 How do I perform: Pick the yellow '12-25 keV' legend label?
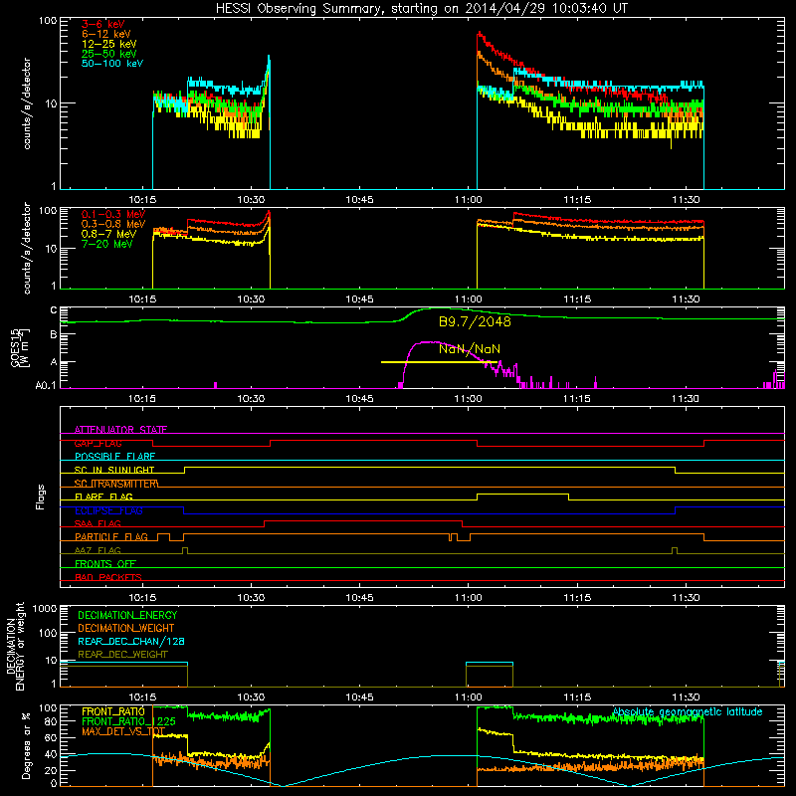(109, 44)
